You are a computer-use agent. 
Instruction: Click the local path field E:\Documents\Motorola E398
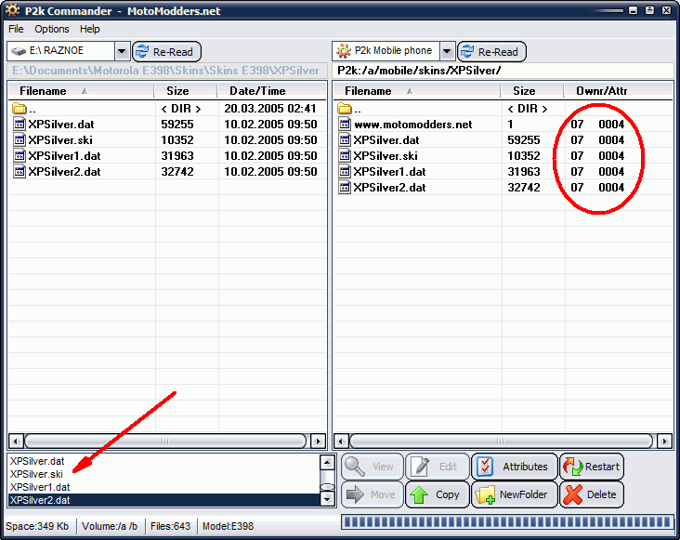point(166,71)
